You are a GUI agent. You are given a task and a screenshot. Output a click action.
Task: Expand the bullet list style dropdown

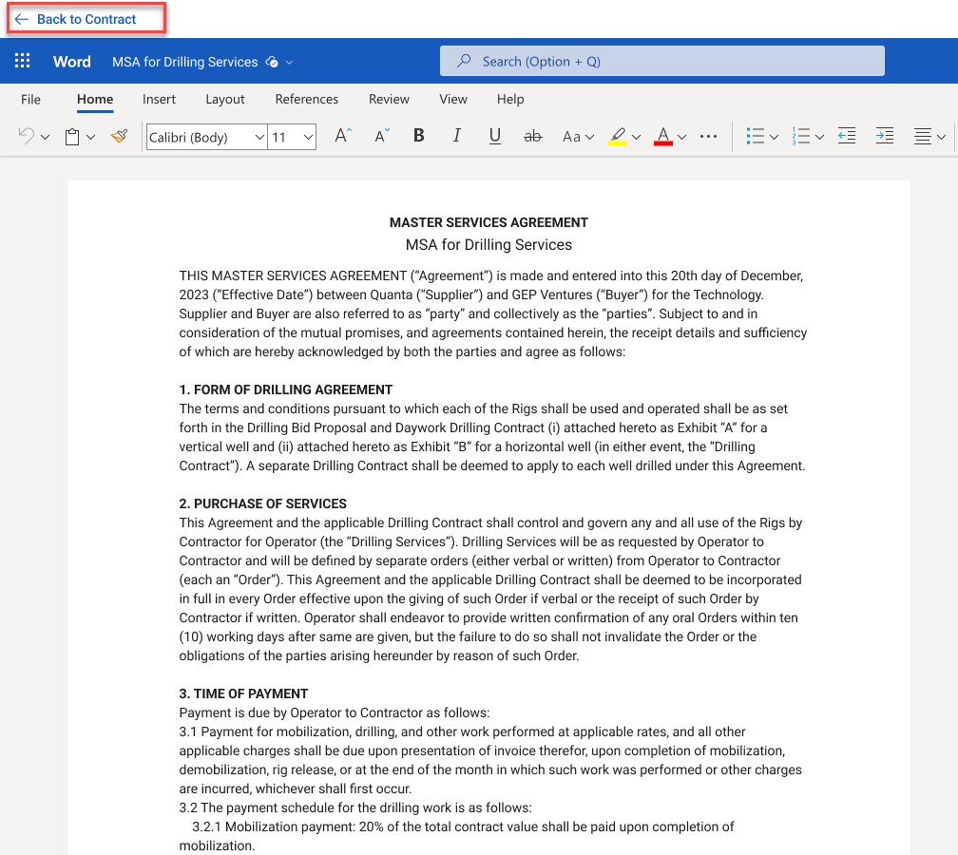click(774, 137)
